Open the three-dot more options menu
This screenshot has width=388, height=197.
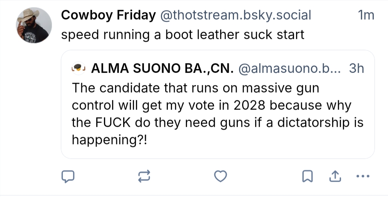[x=363, y=176]
